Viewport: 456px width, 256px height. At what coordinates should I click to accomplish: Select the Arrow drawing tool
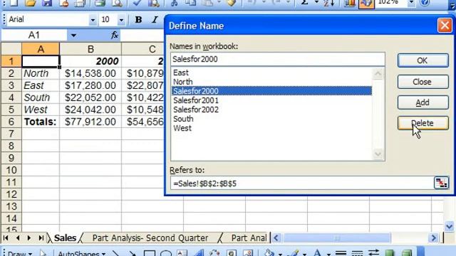[132, 253]
